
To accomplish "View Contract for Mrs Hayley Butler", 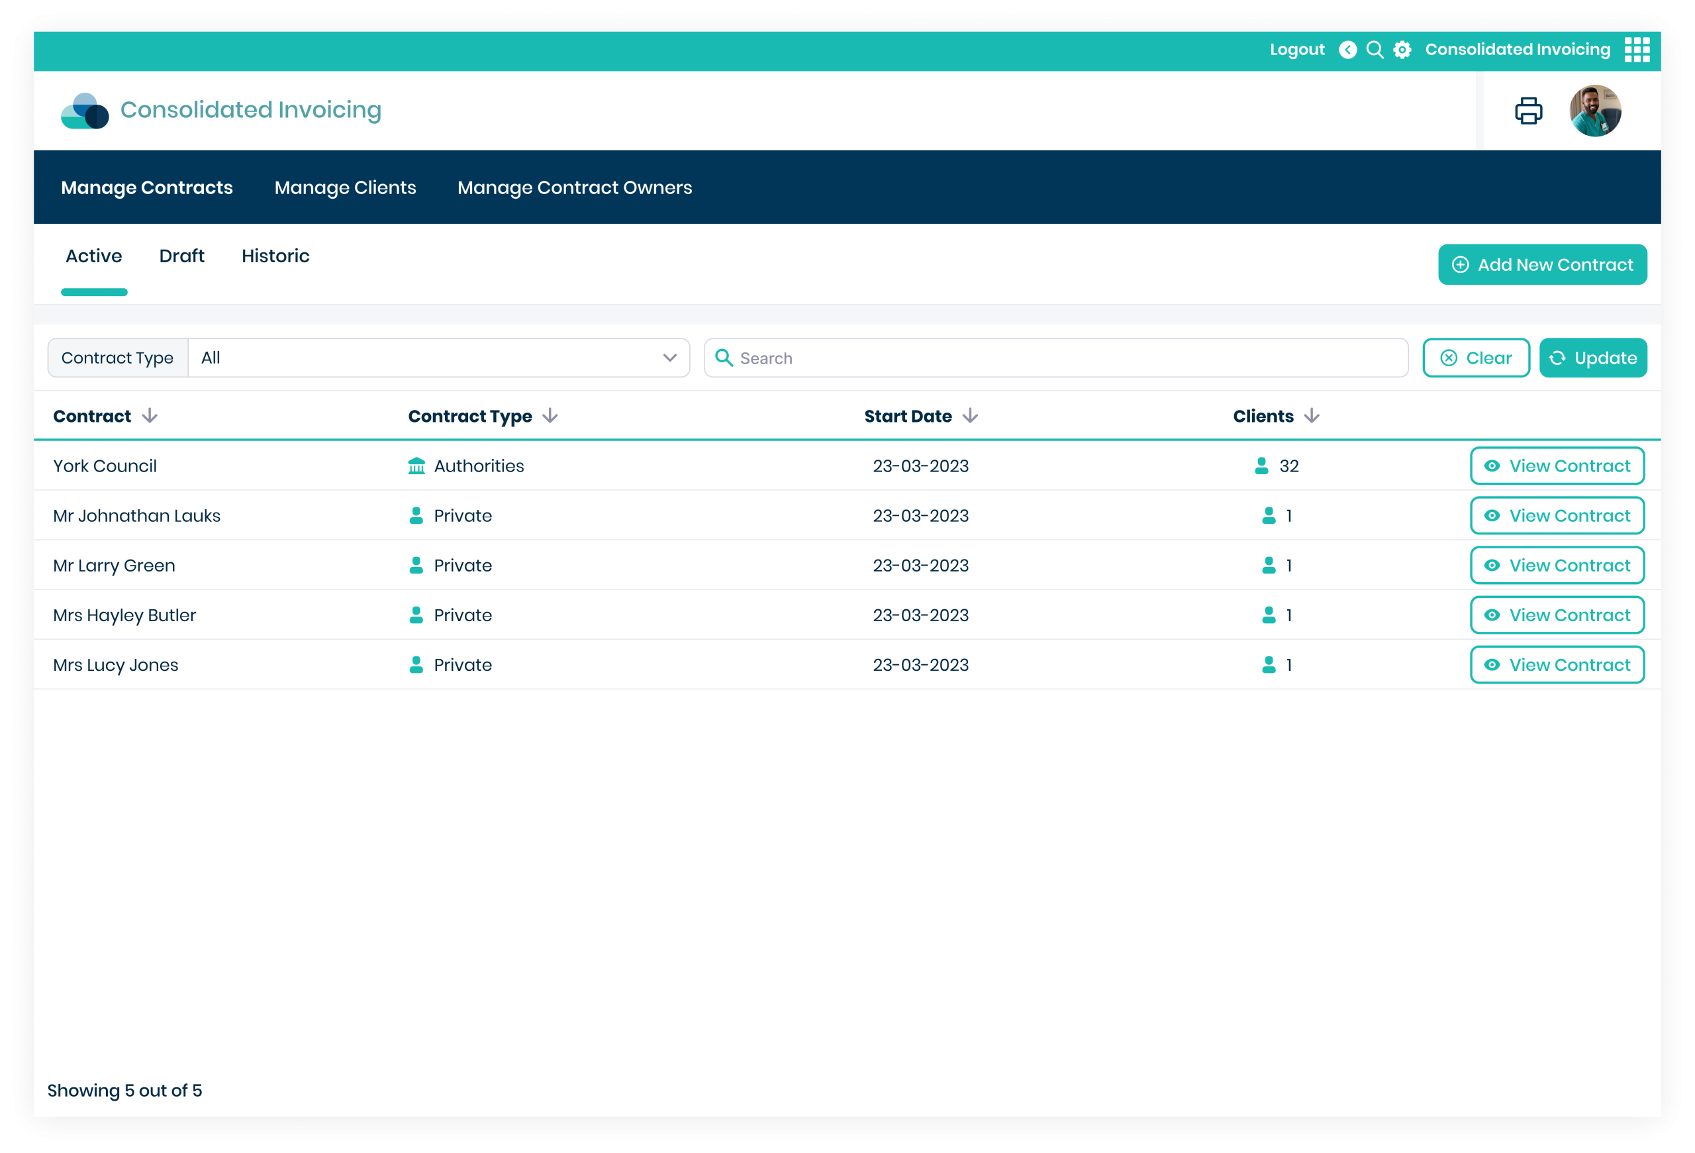I will pos(1557,615).
